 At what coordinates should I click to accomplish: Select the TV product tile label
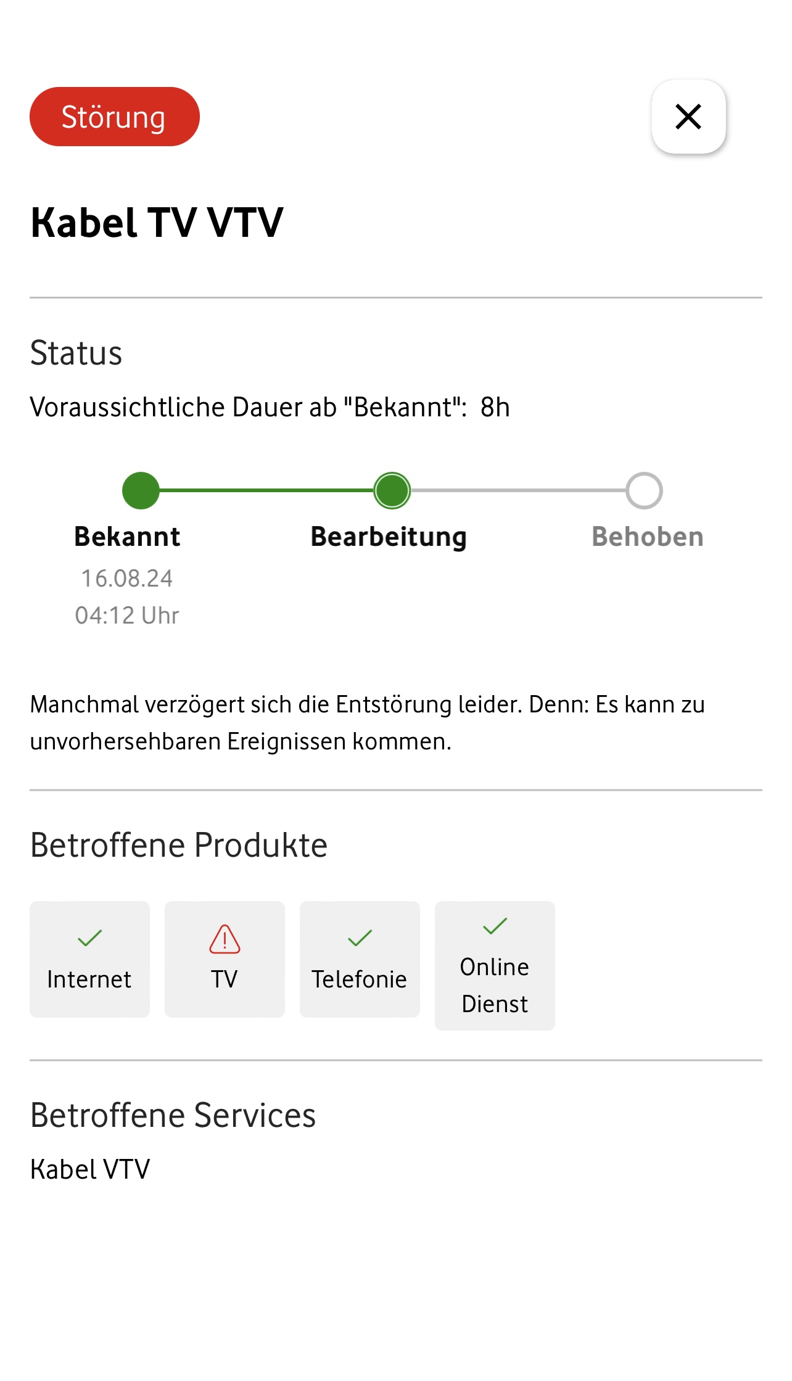(x=225, y=979)
